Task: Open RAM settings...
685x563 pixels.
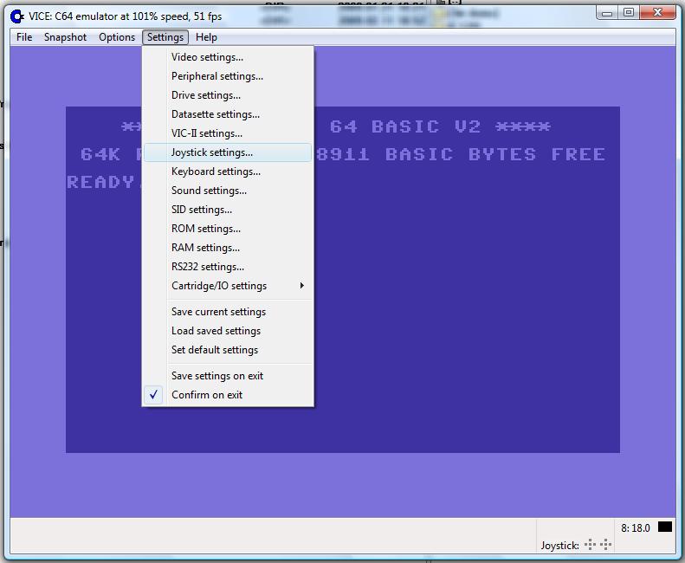Action: (228, 248)
